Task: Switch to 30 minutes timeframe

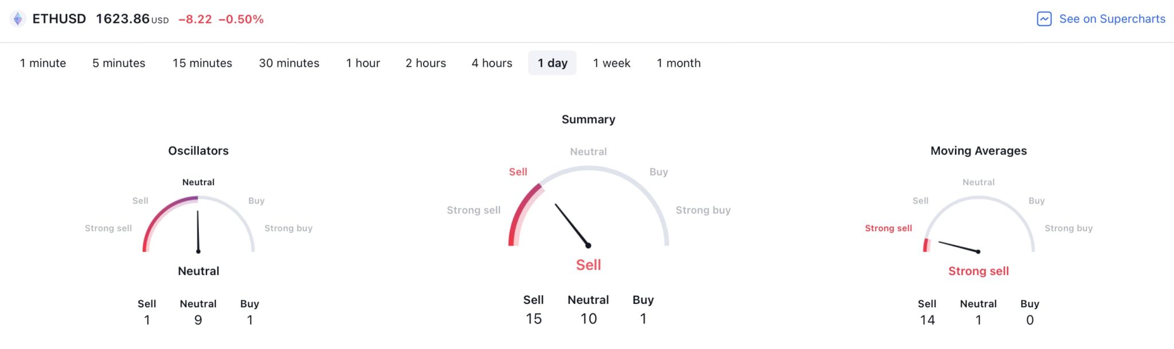Action: 289,63
